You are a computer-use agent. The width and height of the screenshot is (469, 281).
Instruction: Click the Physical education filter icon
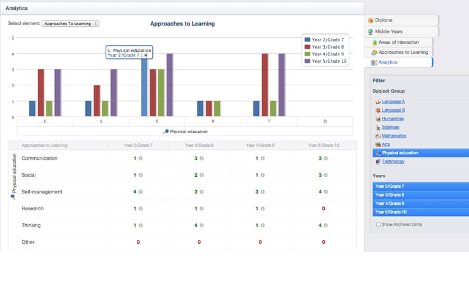[378, 153]
